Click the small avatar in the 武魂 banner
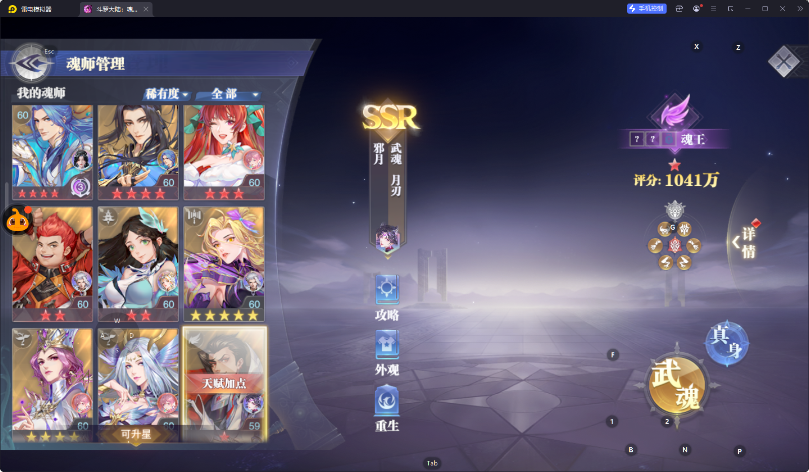 [387, 238]
